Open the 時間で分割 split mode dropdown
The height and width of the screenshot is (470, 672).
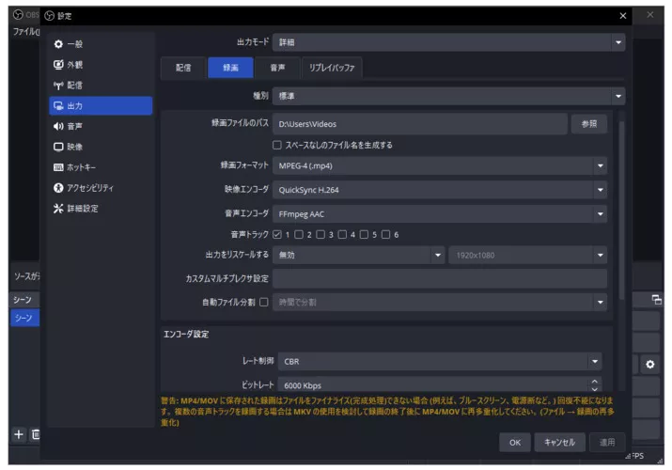pyautogui.click(x=440, y=302)
